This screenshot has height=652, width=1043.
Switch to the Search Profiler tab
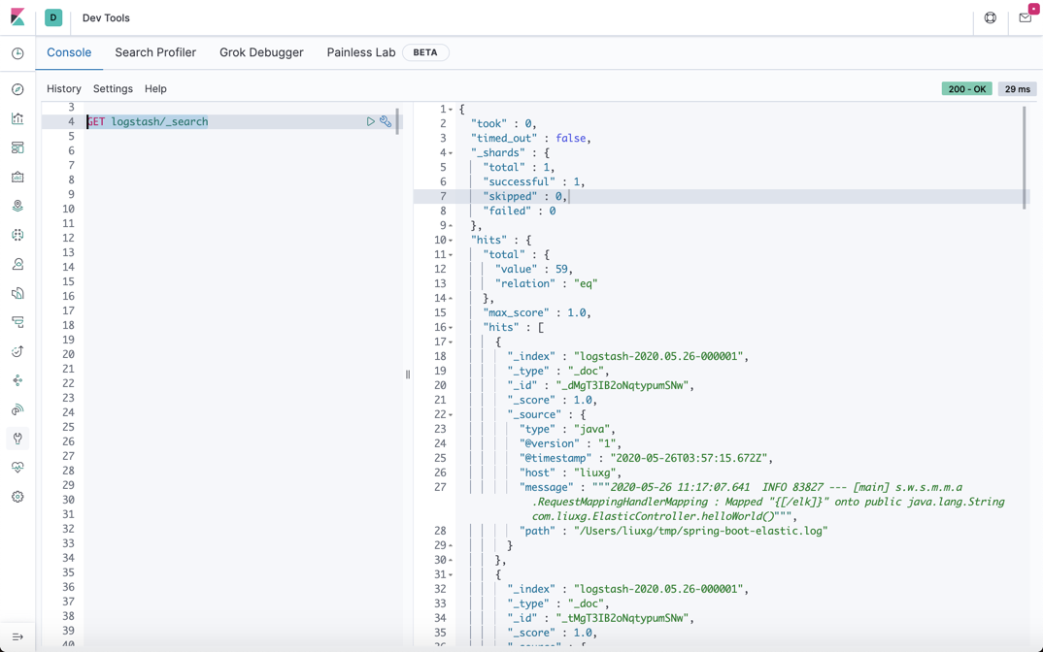click(x=155, y=52)
